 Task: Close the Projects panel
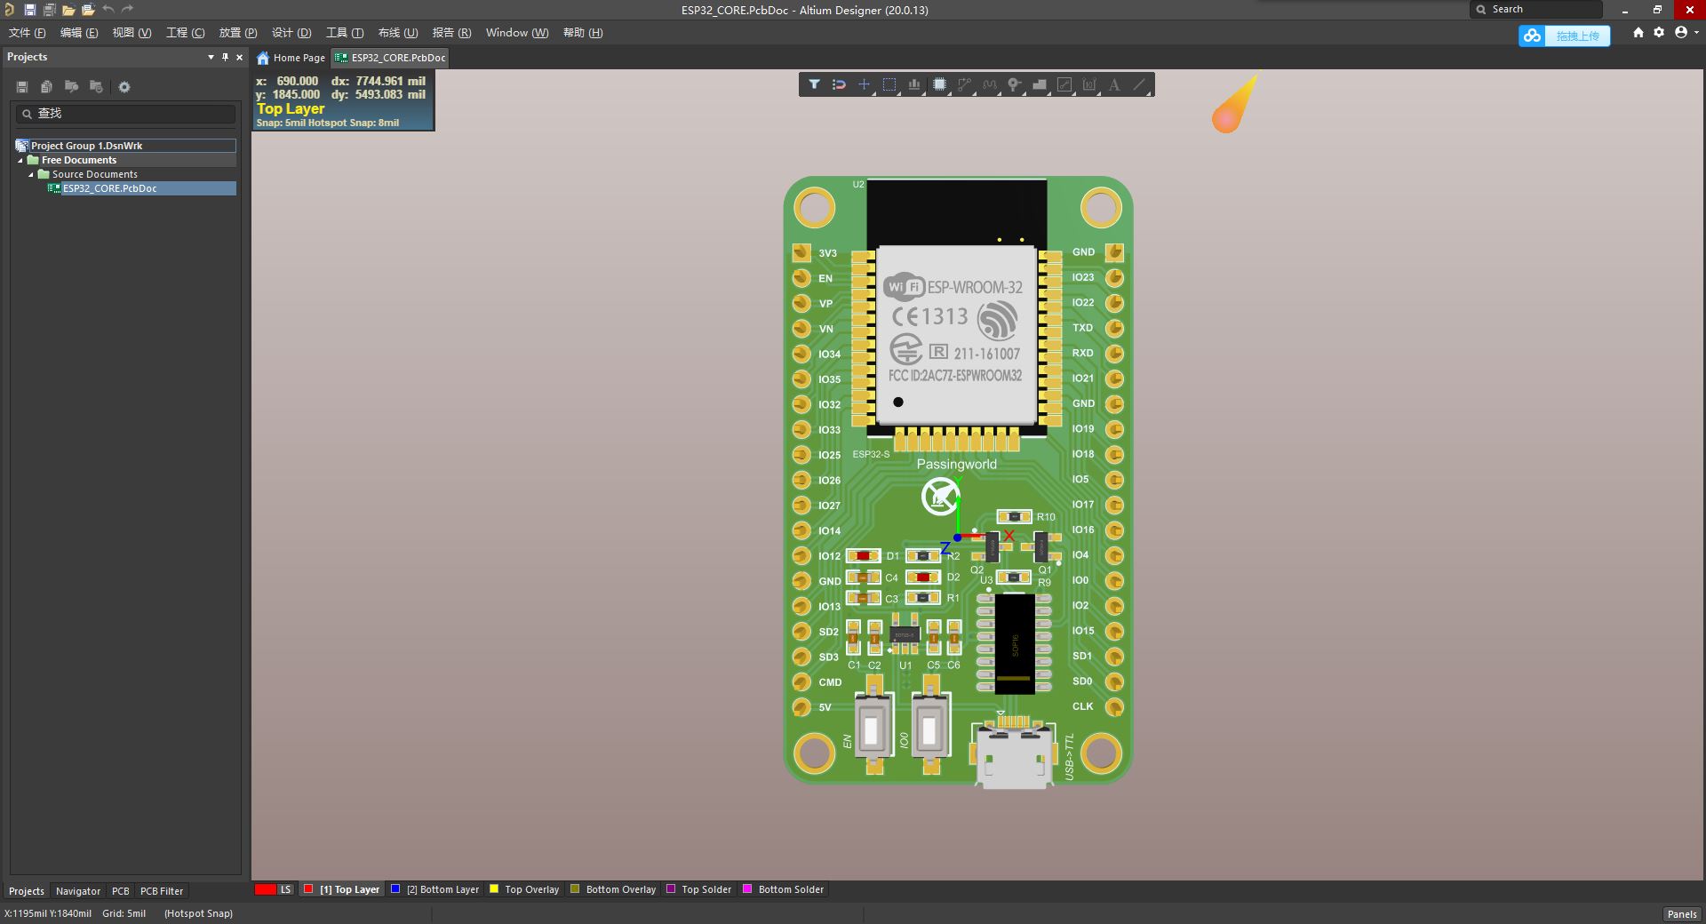(x=239, y=57)
